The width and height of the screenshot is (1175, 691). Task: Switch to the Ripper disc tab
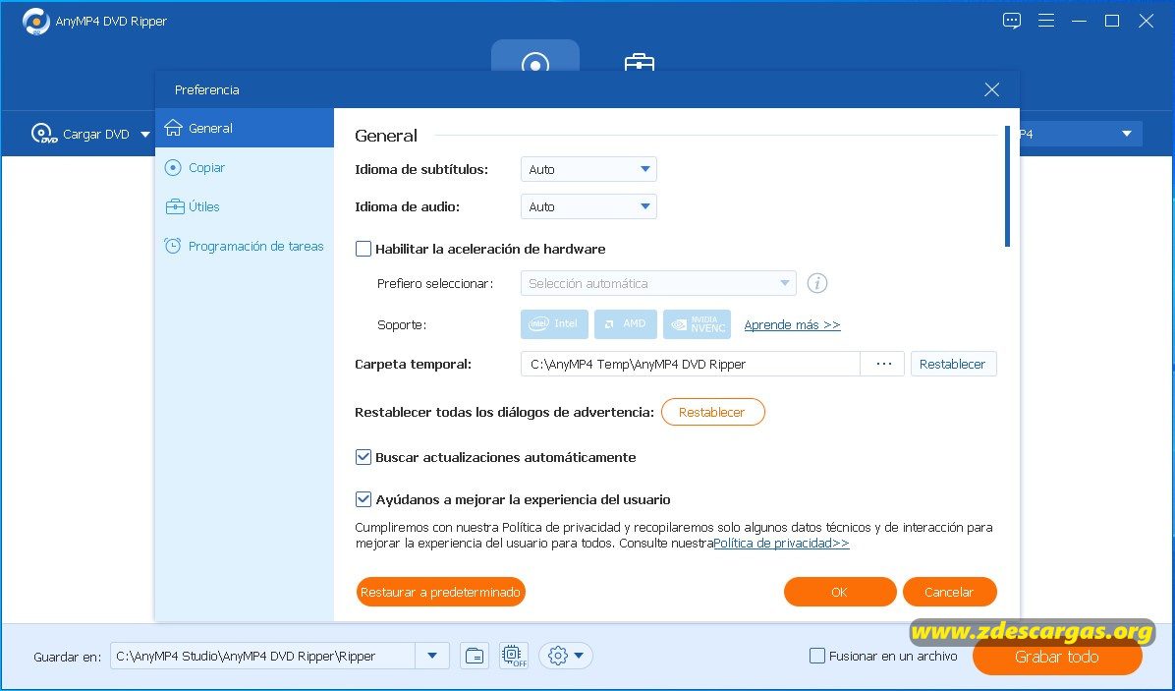click(x=535, y=58)
